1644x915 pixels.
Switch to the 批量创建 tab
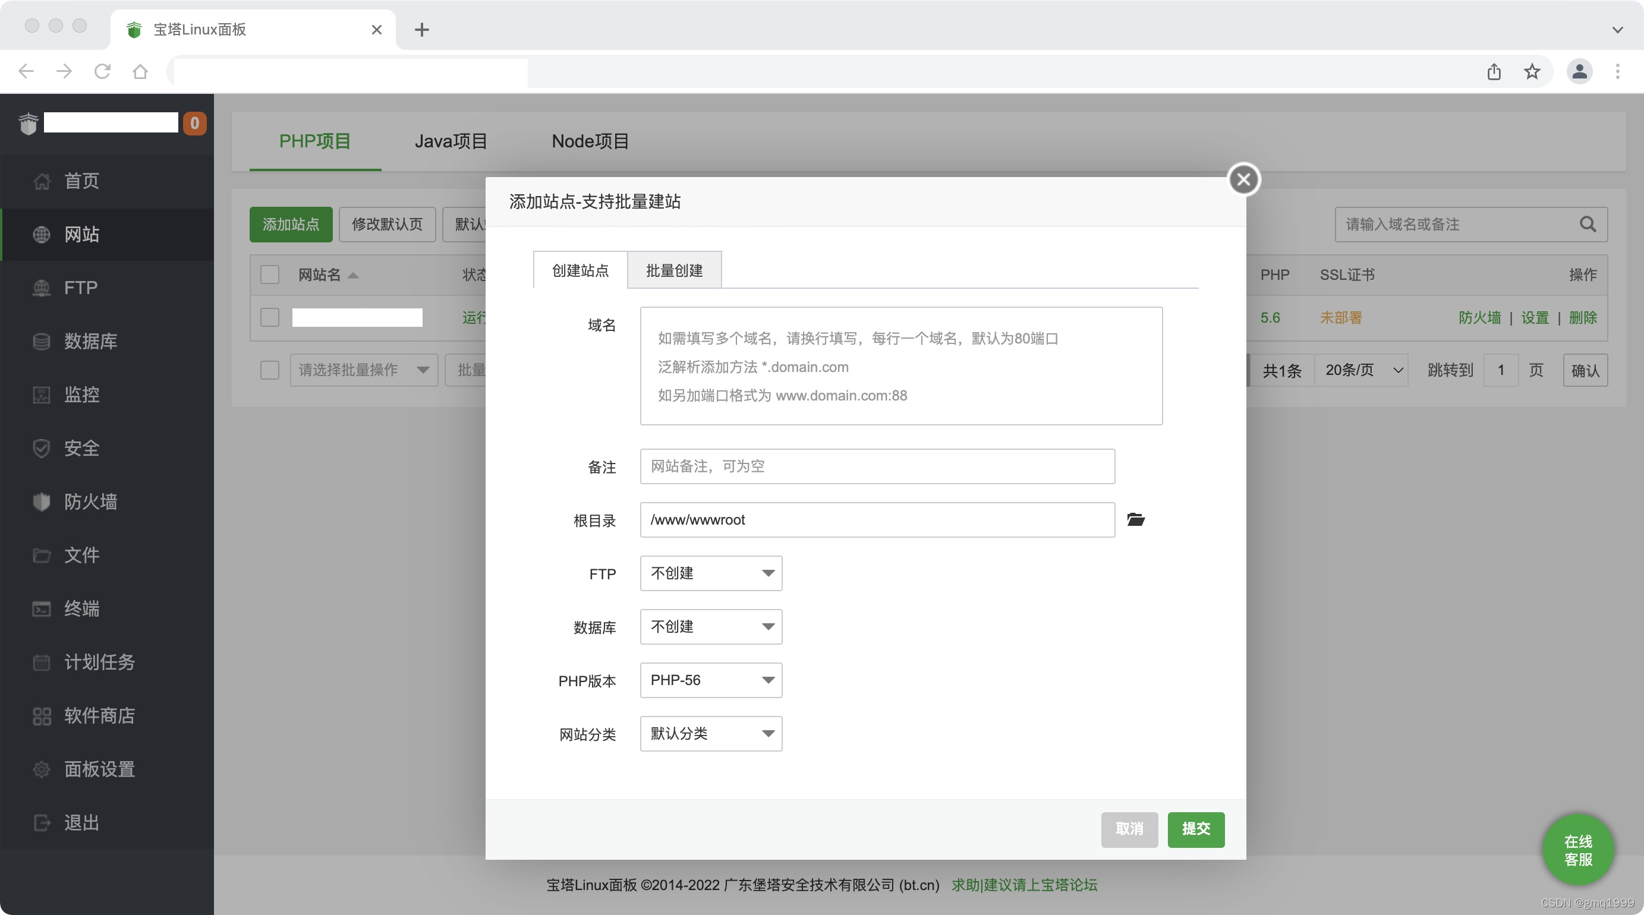[674, 270]
